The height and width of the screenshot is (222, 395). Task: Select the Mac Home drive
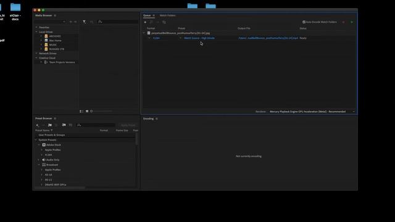(x=55, y=41)
